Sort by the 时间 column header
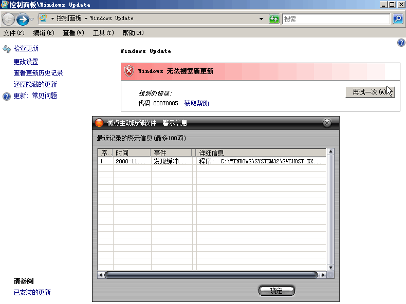Viewport: 406px width, 304px height. coord(132,153)
